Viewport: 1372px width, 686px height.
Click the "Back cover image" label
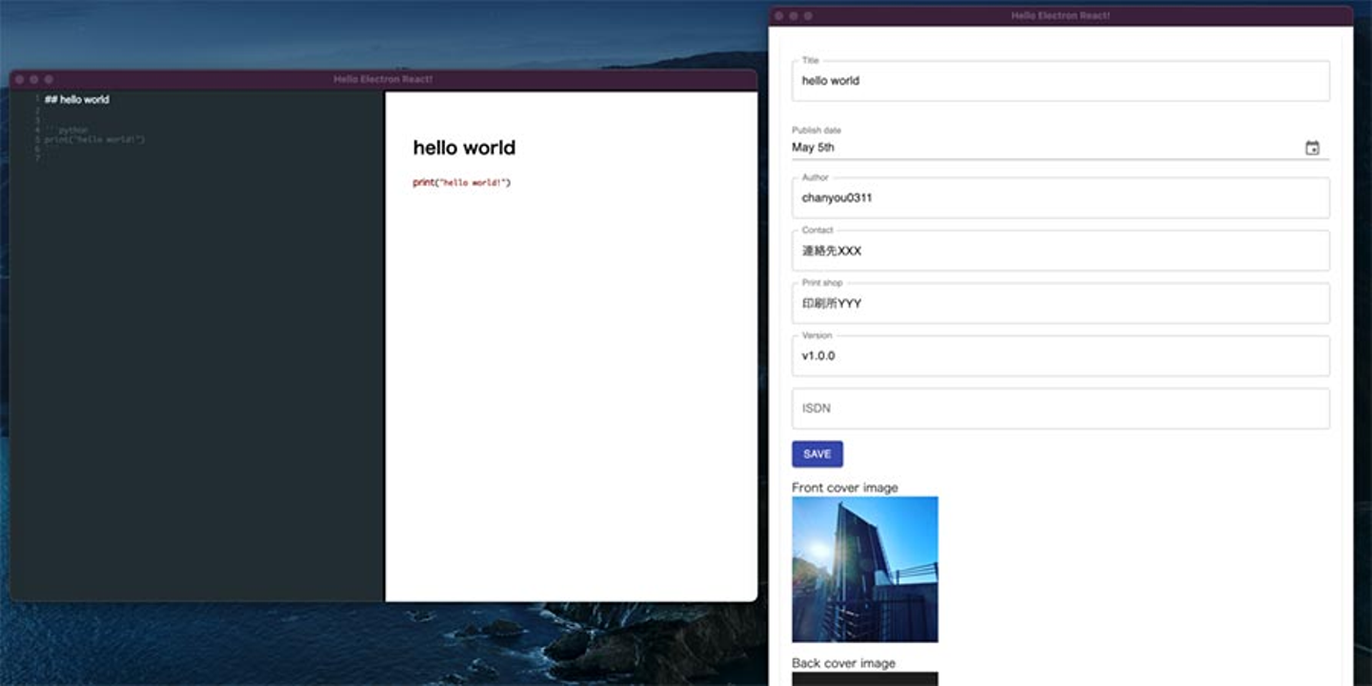843,663
